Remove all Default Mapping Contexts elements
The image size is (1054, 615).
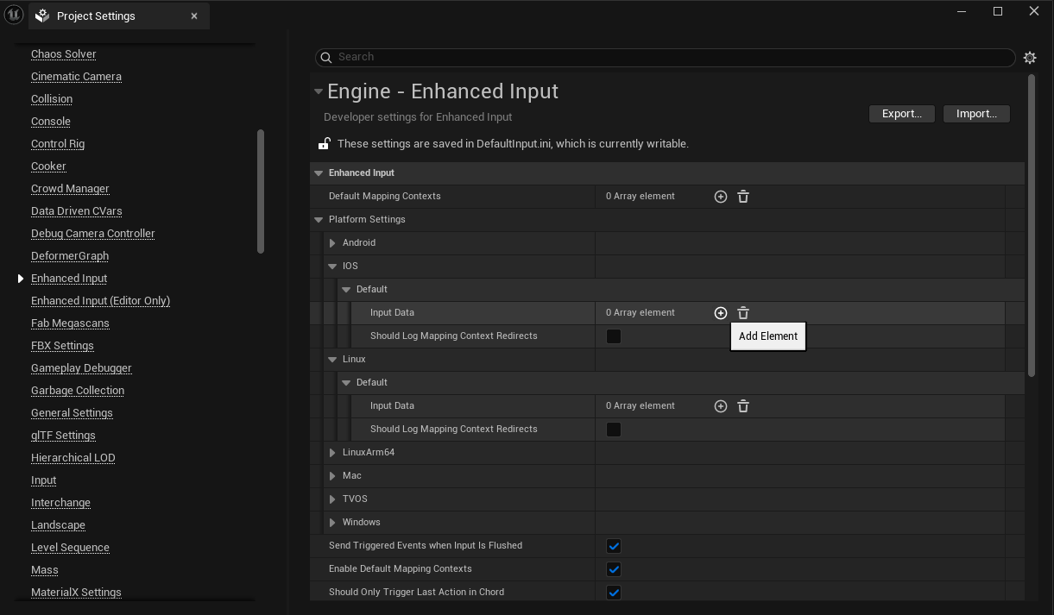tap(743, 197)
